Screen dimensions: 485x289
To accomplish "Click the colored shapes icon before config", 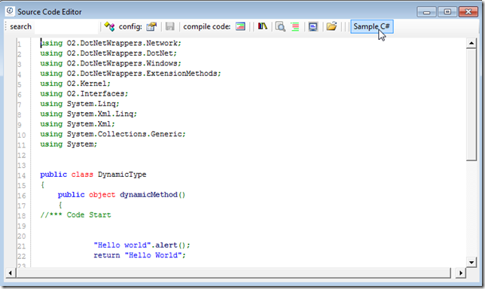I will 109,26.
